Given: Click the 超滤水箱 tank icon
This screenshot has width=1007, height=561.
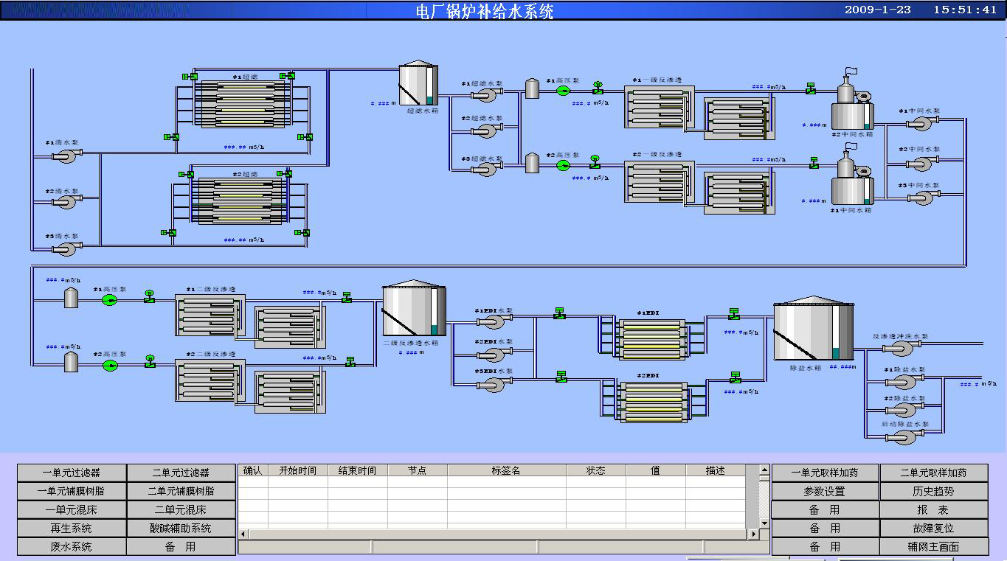Looking at the screenshot, I should [418, 83].
